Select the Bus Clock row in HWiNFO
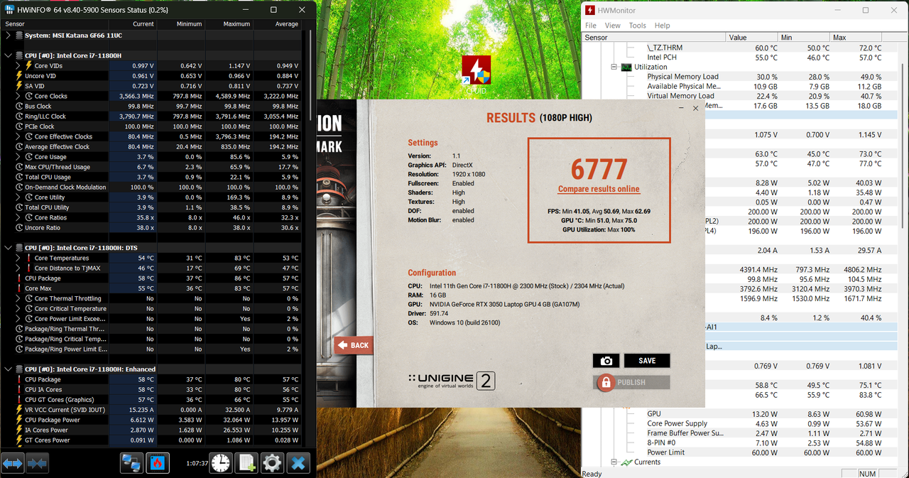Screen dimensions: 909x478 [152, 106]
